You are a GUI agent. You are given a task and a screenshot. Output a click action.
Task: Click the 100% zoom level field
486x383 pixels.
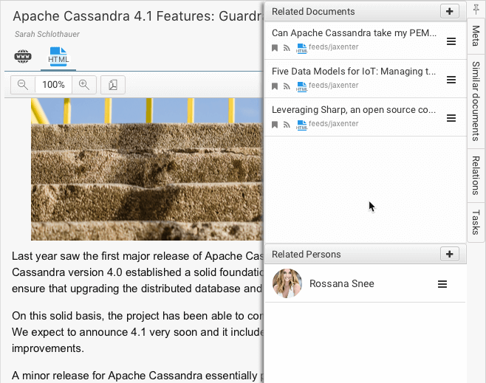click(53, 85)
